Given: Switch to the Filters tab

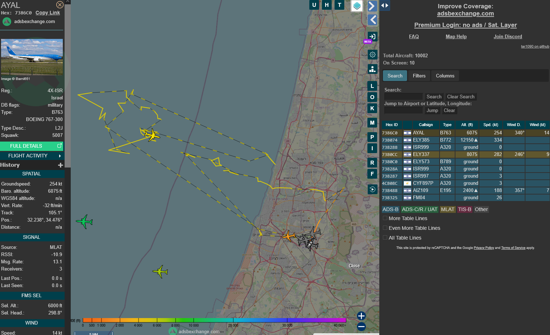Looking at the screenshot, I should [419, 76].
